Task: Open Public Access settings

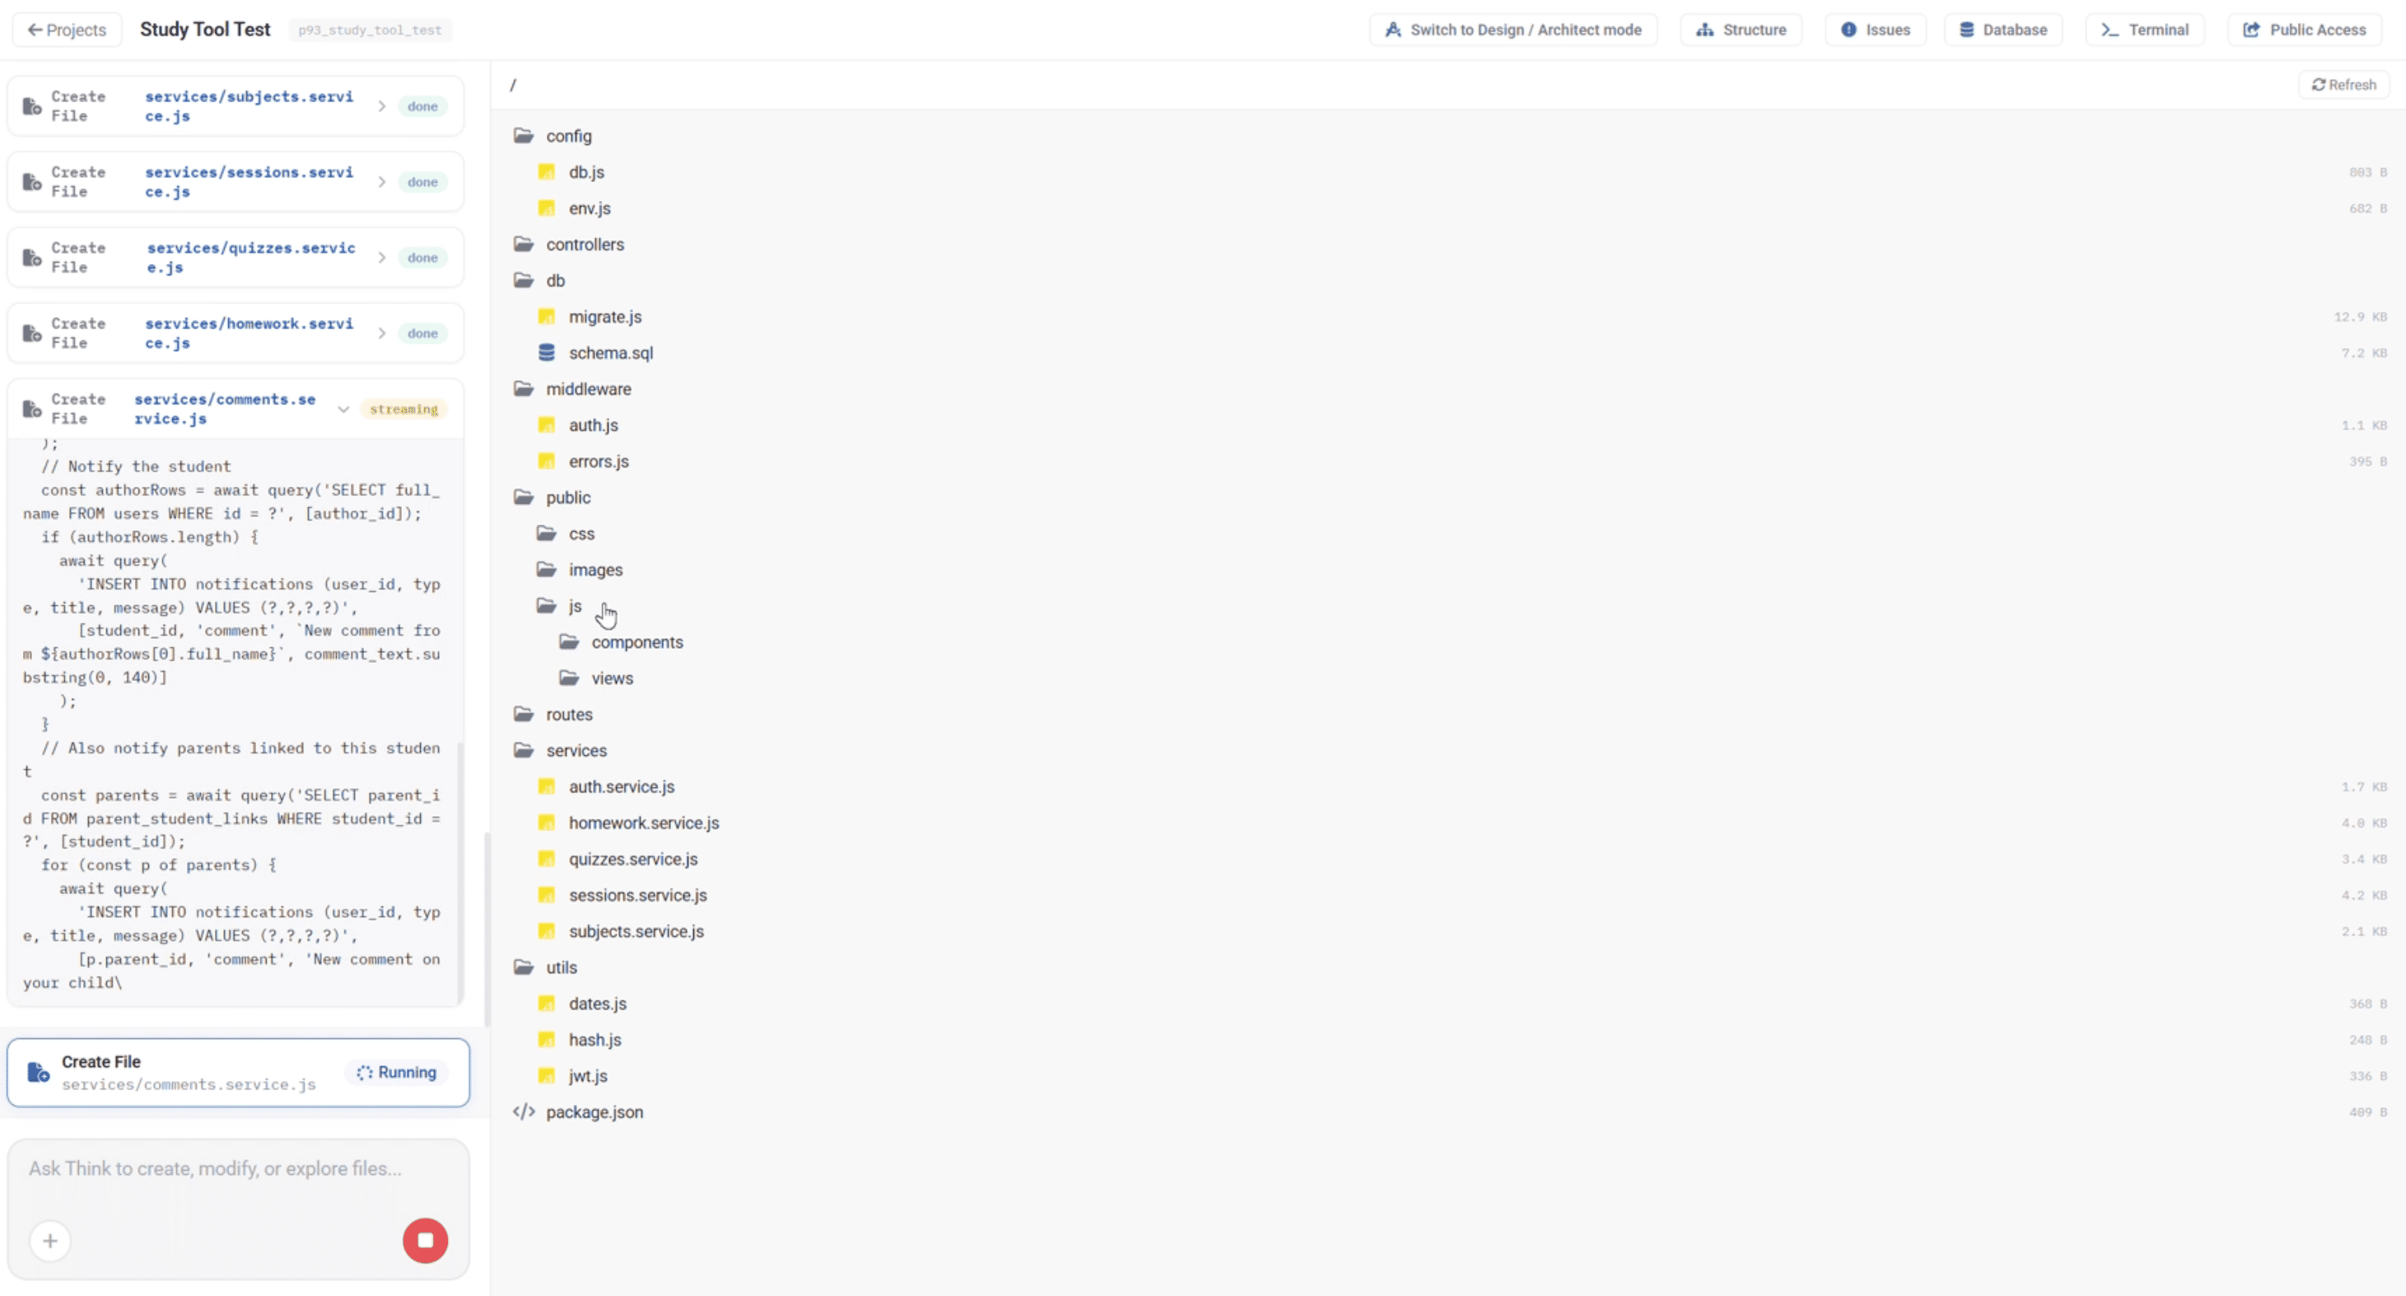Action: [x=2304, y=30]
